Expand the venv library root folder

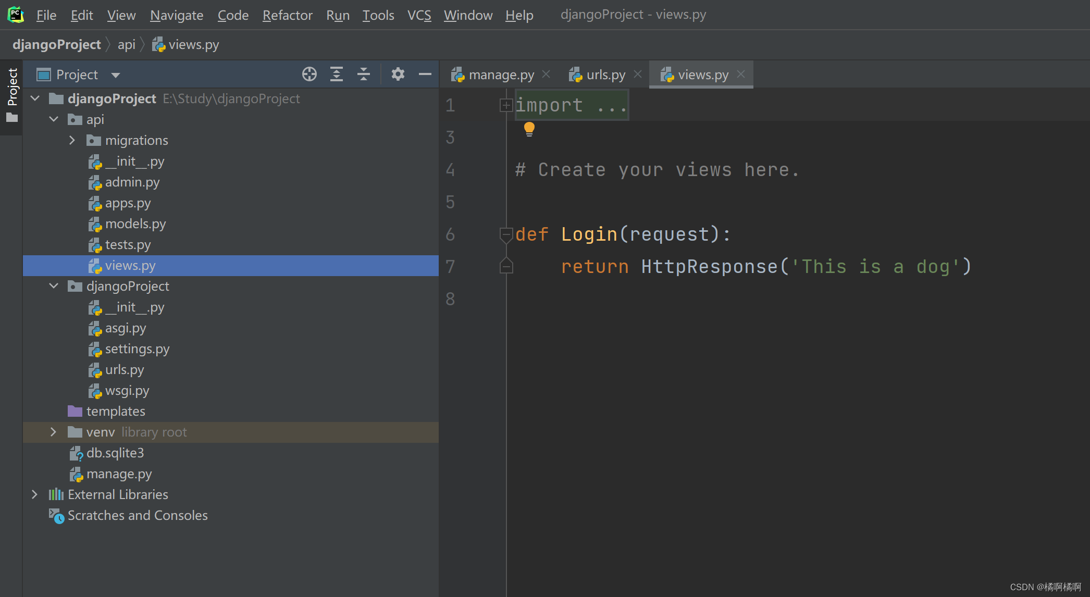tap(53, 432)
